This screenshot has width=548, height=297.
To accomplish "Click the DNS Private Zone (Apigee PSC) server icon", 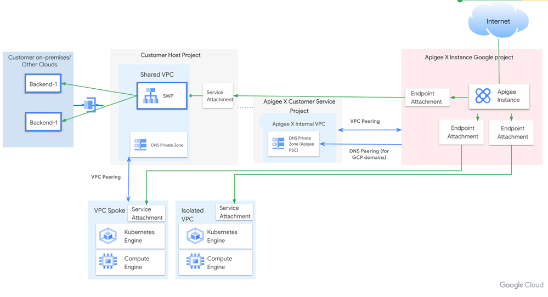I will (x=278, y=144).
